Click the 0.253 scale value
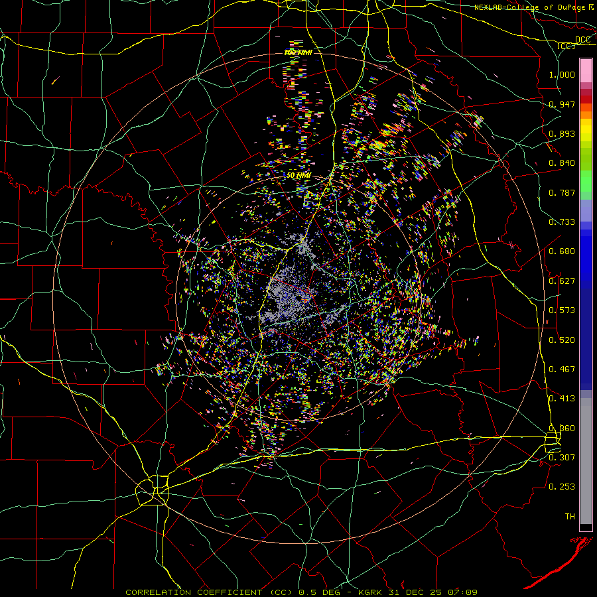This screenshot has height=597, width=597. click(562, 487)
